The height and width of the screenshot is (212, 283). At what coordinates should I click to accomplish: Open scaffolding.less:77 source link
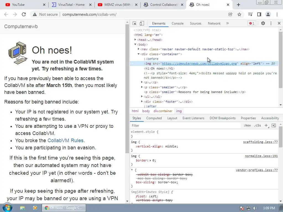pos(260,142)
